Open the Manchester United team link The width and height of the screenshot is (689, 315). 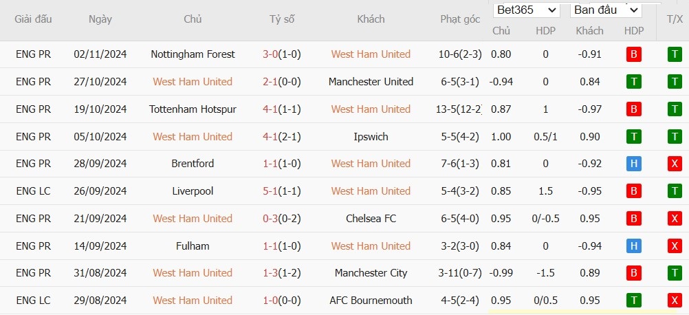(x=371, y=82)
